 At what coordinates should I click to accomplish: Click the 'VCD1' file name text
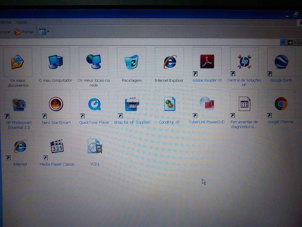click(x=95, y=164)
